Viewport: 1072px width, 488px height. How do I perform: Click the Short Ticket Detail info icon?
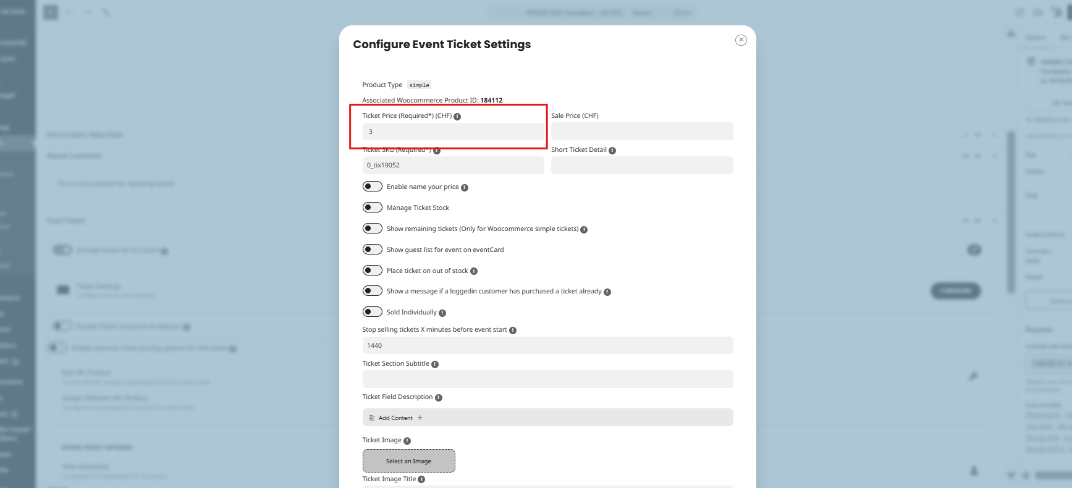click(x=612, y=150)
